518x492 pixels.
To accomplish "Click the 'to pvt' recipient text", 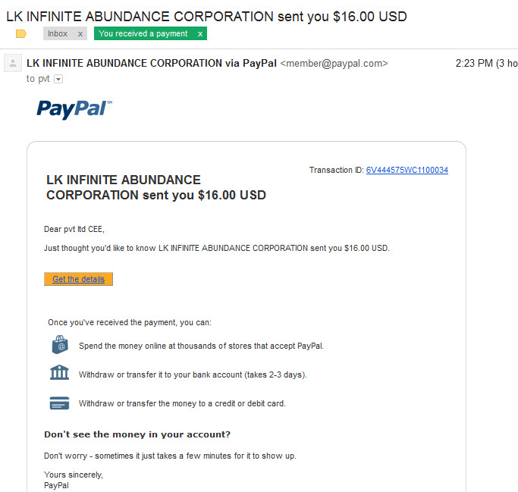I will (x=38, y=79).
